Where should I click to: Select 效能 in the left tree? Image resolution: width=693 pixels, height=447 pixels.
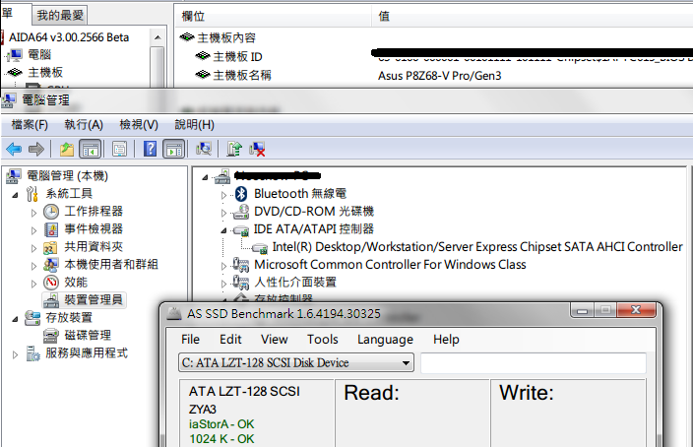coord(76,283)
